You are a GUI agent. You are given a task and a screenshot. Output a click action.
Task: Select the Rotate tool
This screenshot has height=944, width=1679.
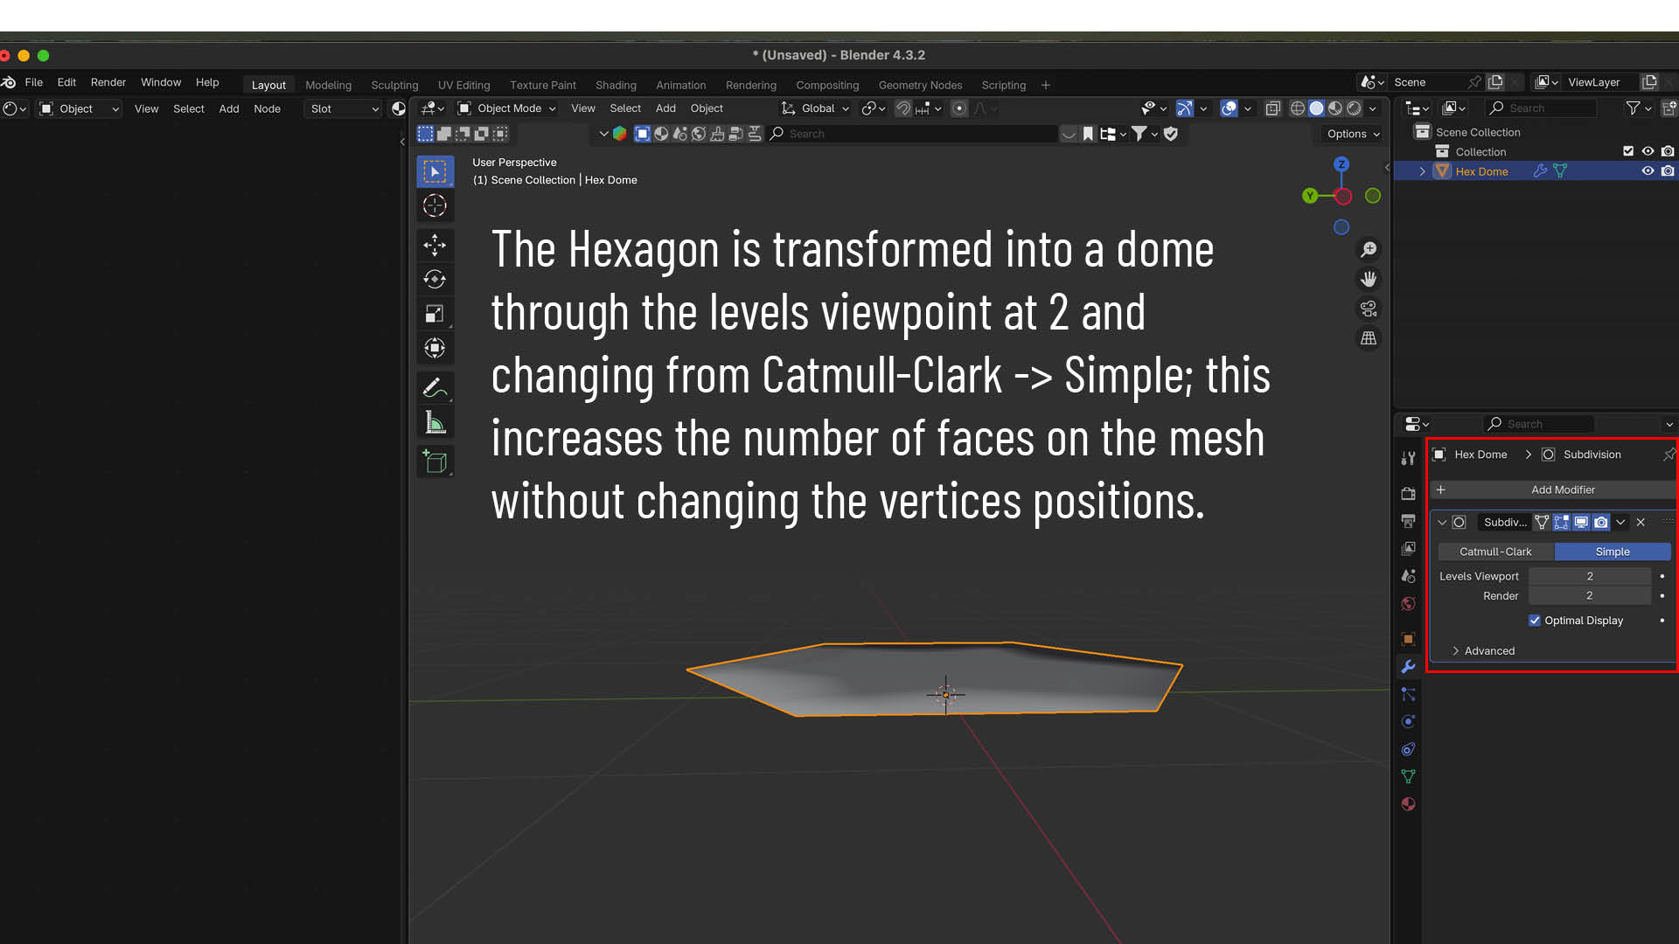point(435,280)
